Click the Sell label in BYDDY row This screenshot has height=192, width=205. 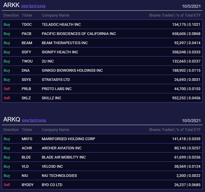(7, 185)
